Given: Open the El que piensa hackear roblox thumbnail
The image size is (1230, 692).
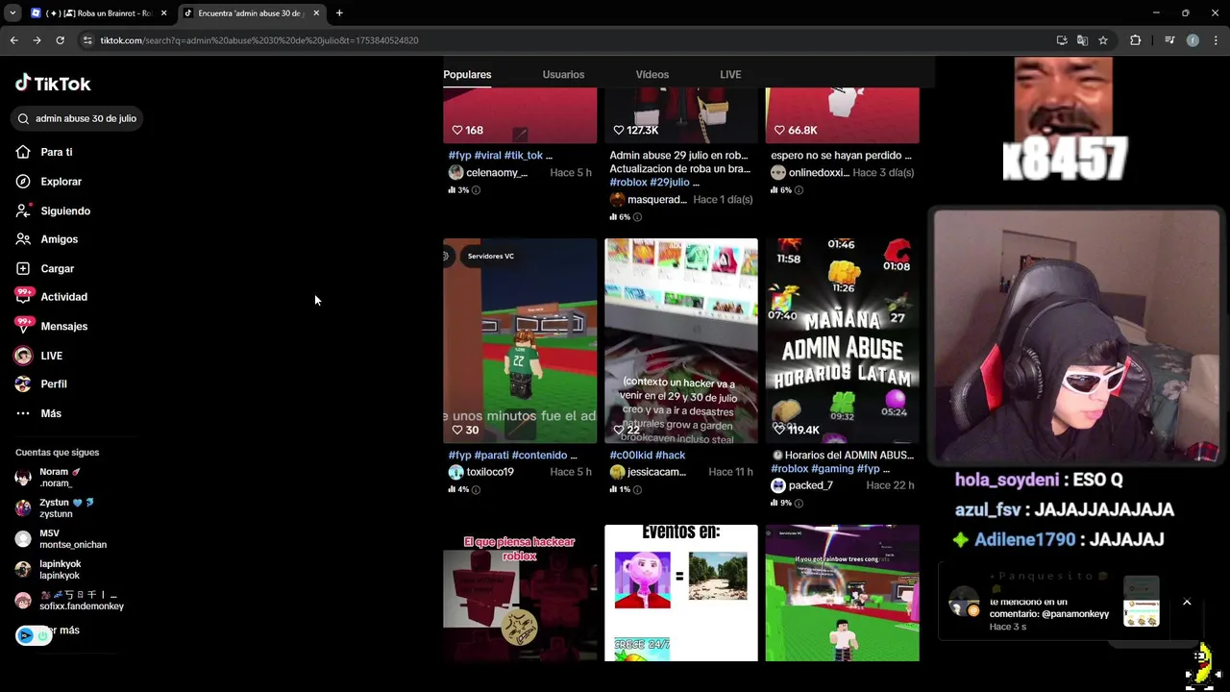Looking at the screenshot, I should point(520,593).
